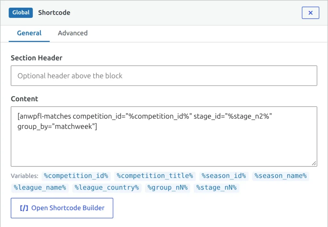Screen dimensions: 328x227
Task: Click the Variables: label
Action: pos(25,176)
